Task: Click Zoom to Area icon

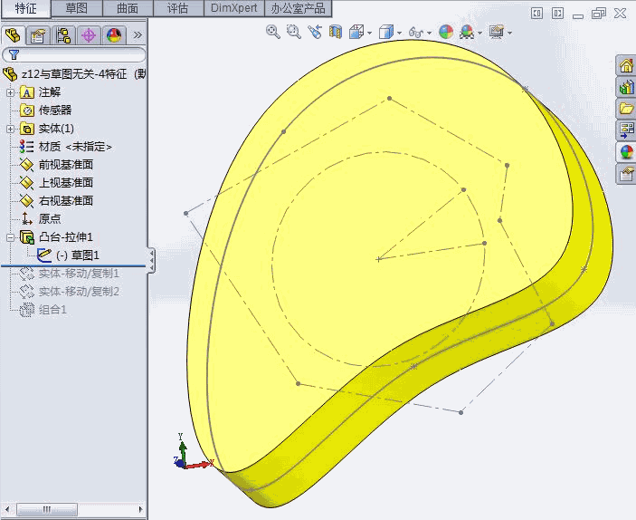Action: point(294,32)
